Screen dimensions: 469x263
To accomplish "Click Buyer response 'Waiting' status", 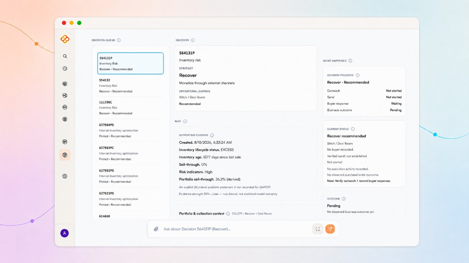I will pos(396,104).
